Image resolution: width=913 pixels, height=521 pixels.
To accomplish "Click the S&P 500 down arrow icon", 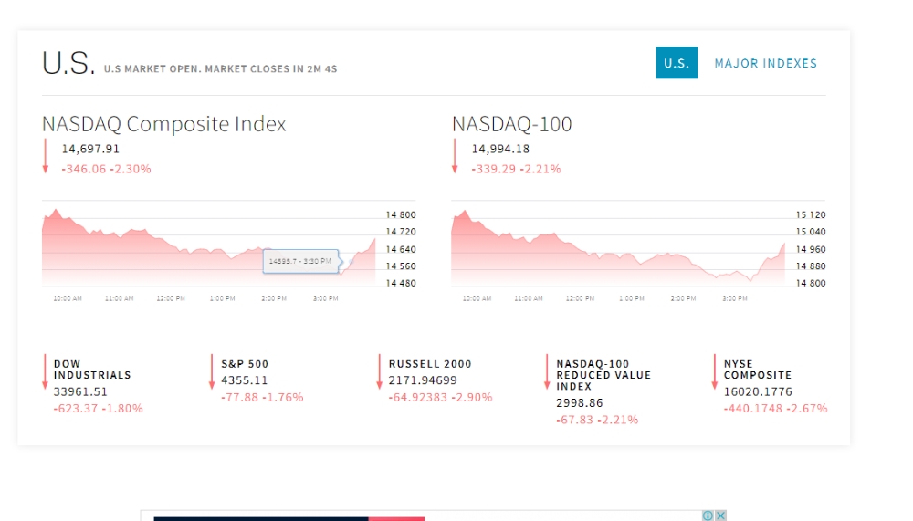I will pos(212,372).
